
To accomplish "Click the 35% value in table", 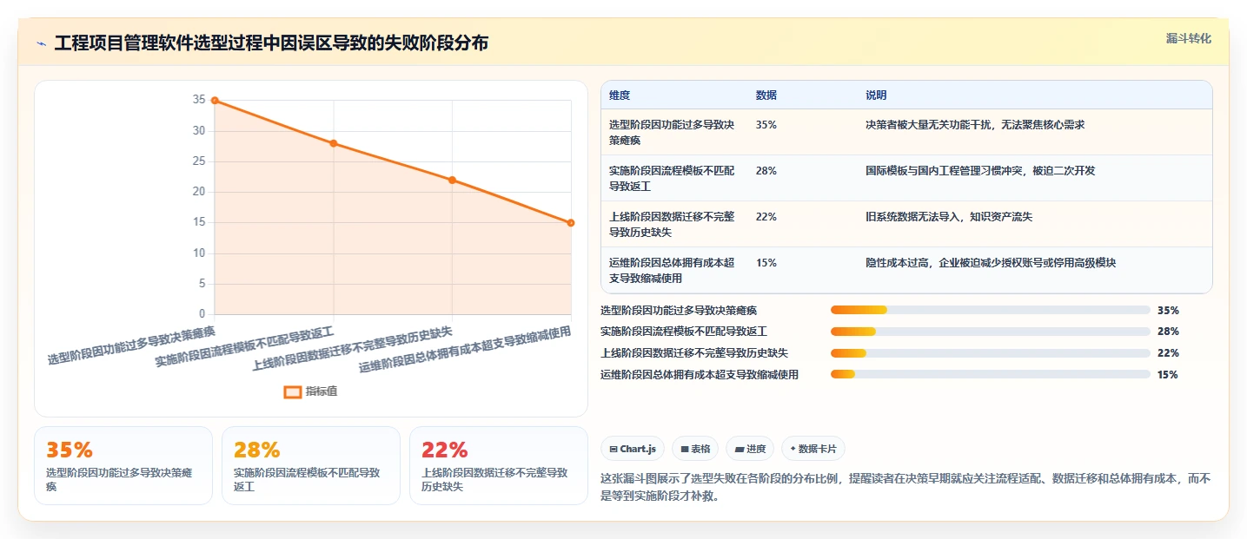I will (x=766, y=125).
